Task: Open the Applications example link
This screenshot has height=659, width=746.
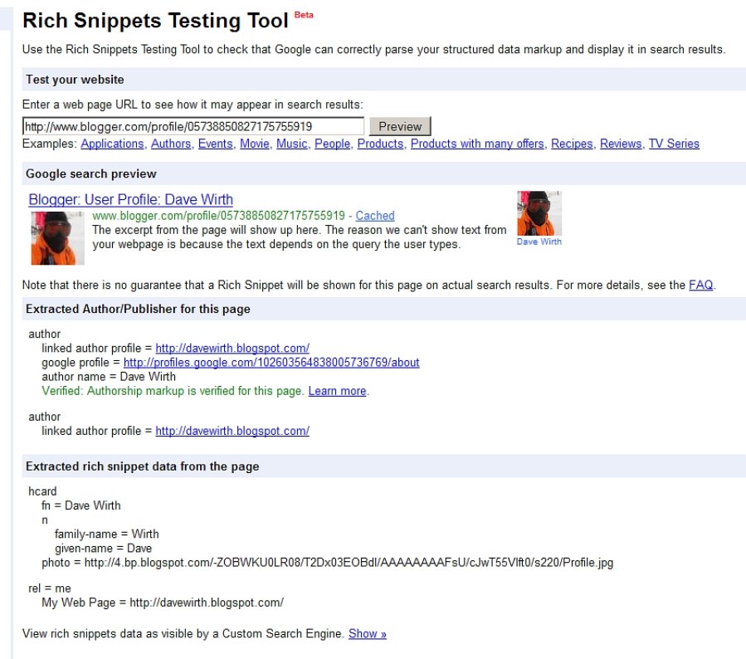Action: coord(112,144)
